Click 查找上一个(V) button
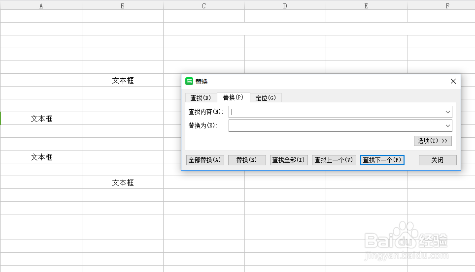This screenshot has width=475, height=272. point(334,160)
